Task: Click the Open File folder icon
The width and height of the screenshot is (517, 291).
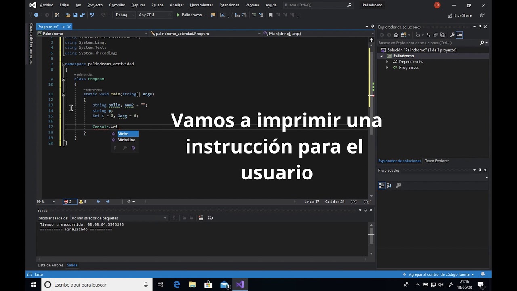Action: 68,15
